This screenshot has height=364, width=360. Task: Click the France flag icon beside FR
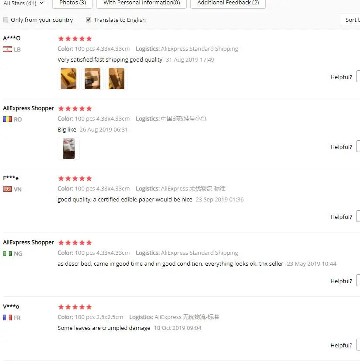[x=7, y=317]
